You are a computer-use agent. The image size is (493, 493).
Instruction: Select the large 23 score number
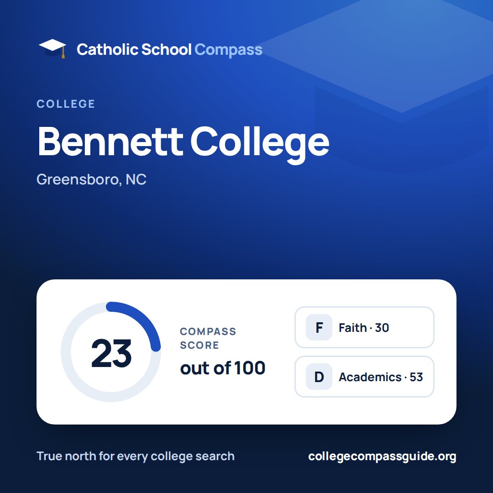point(111,353)
